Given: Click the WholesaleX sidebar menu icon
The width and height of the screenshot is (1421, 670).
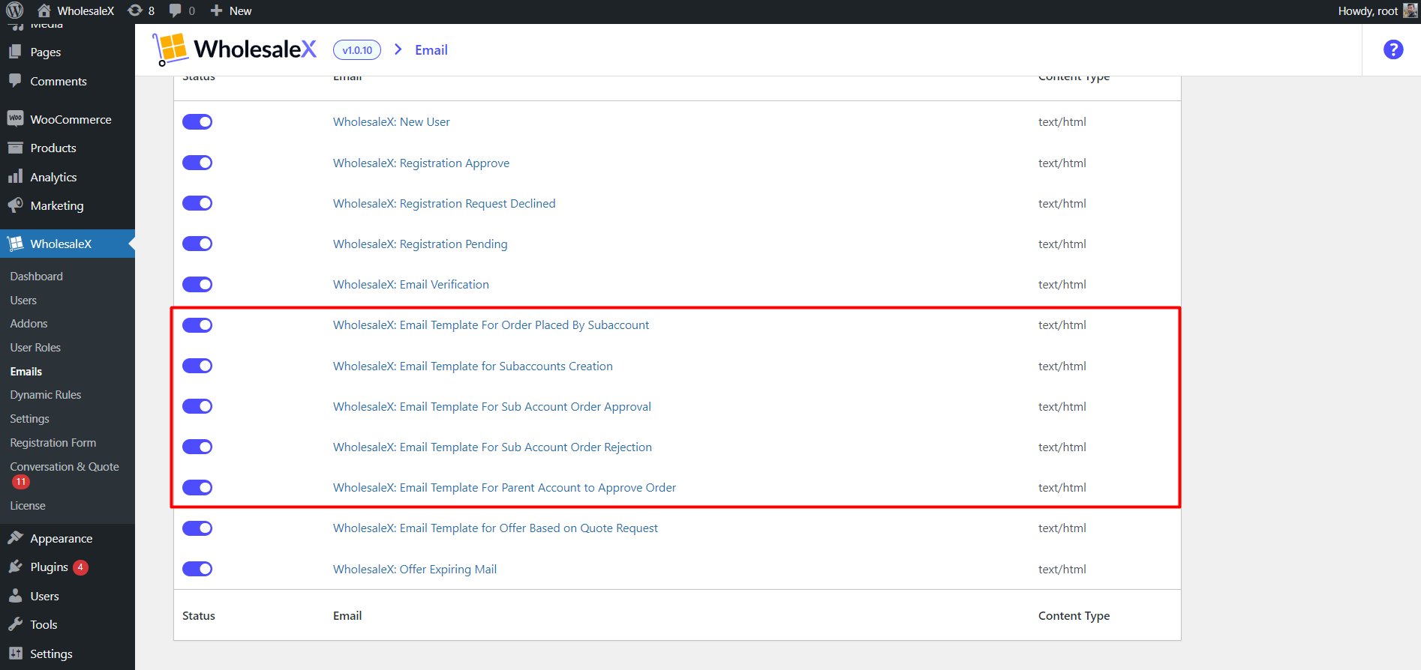Looking at the screenshot, I should [15, 244].
